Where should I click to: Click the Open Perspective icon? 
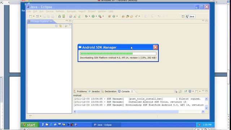[183, 16]
